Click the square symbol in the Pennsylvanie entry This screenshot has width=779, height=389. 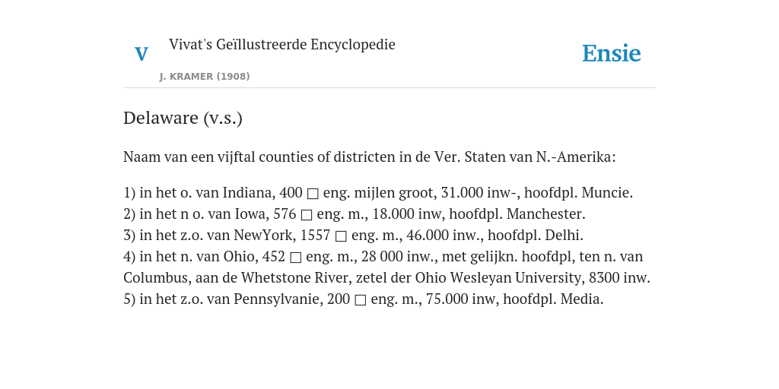pyautogui.click(x=361, y=299)
